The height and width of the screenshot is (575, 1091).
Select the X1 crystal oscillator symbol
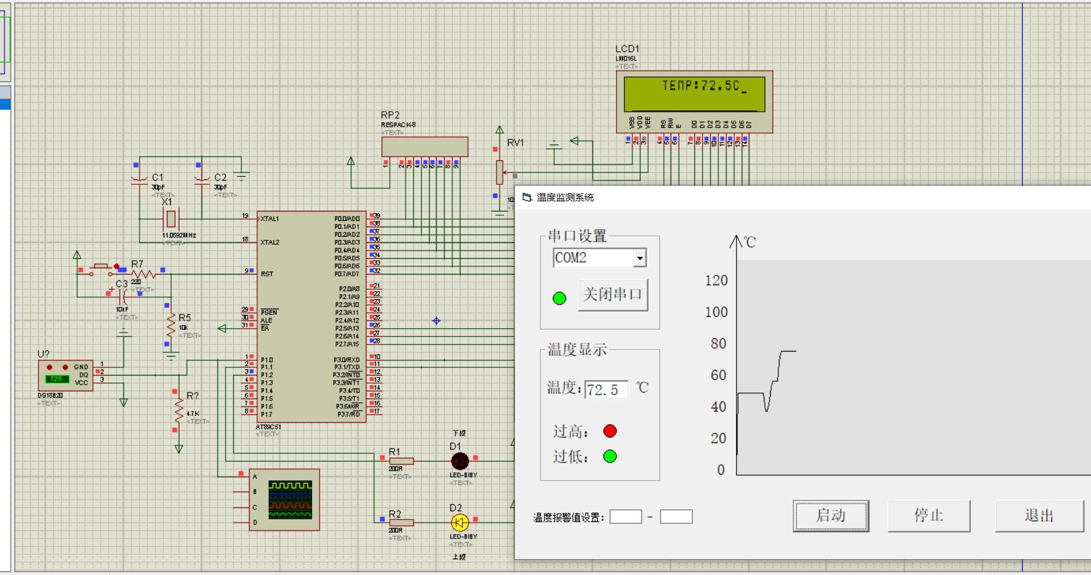[x=171, y=219]
